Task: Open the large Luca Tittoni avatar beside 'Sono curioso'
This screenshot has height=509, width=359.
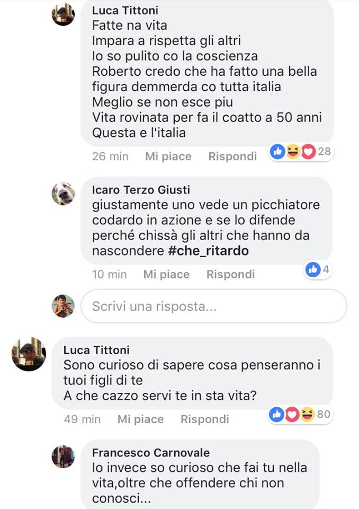Action: [x=29, y=354]
